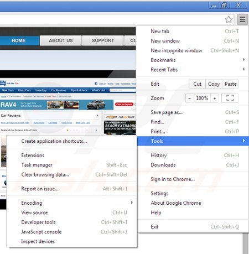Screen dimensions: 249x254
Task: Select Print... from the menu
Action: [193, 132]
